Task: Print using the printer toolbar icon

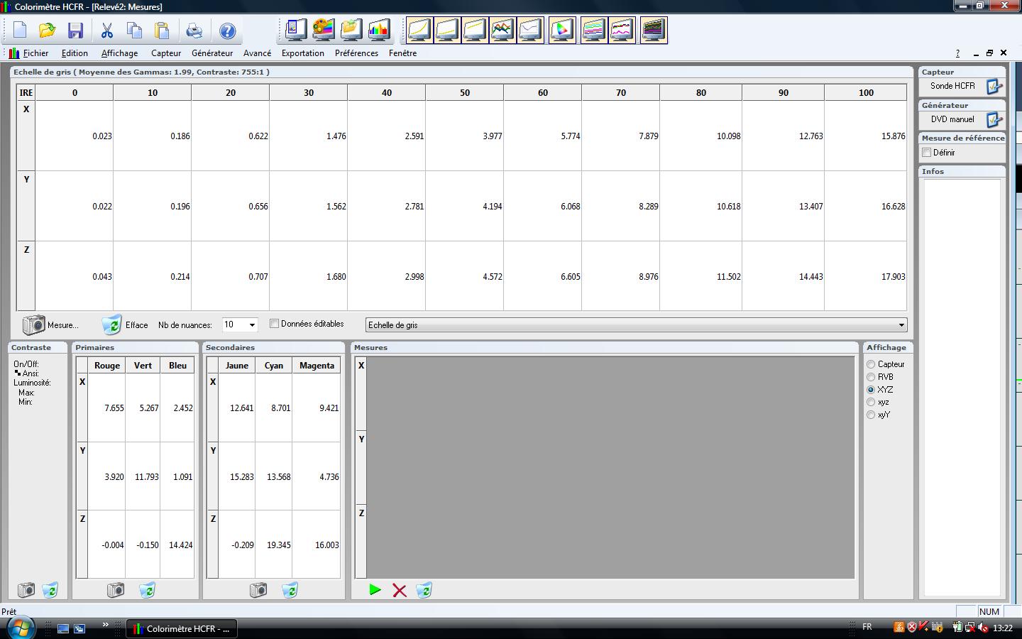Action: pos(194,31)
